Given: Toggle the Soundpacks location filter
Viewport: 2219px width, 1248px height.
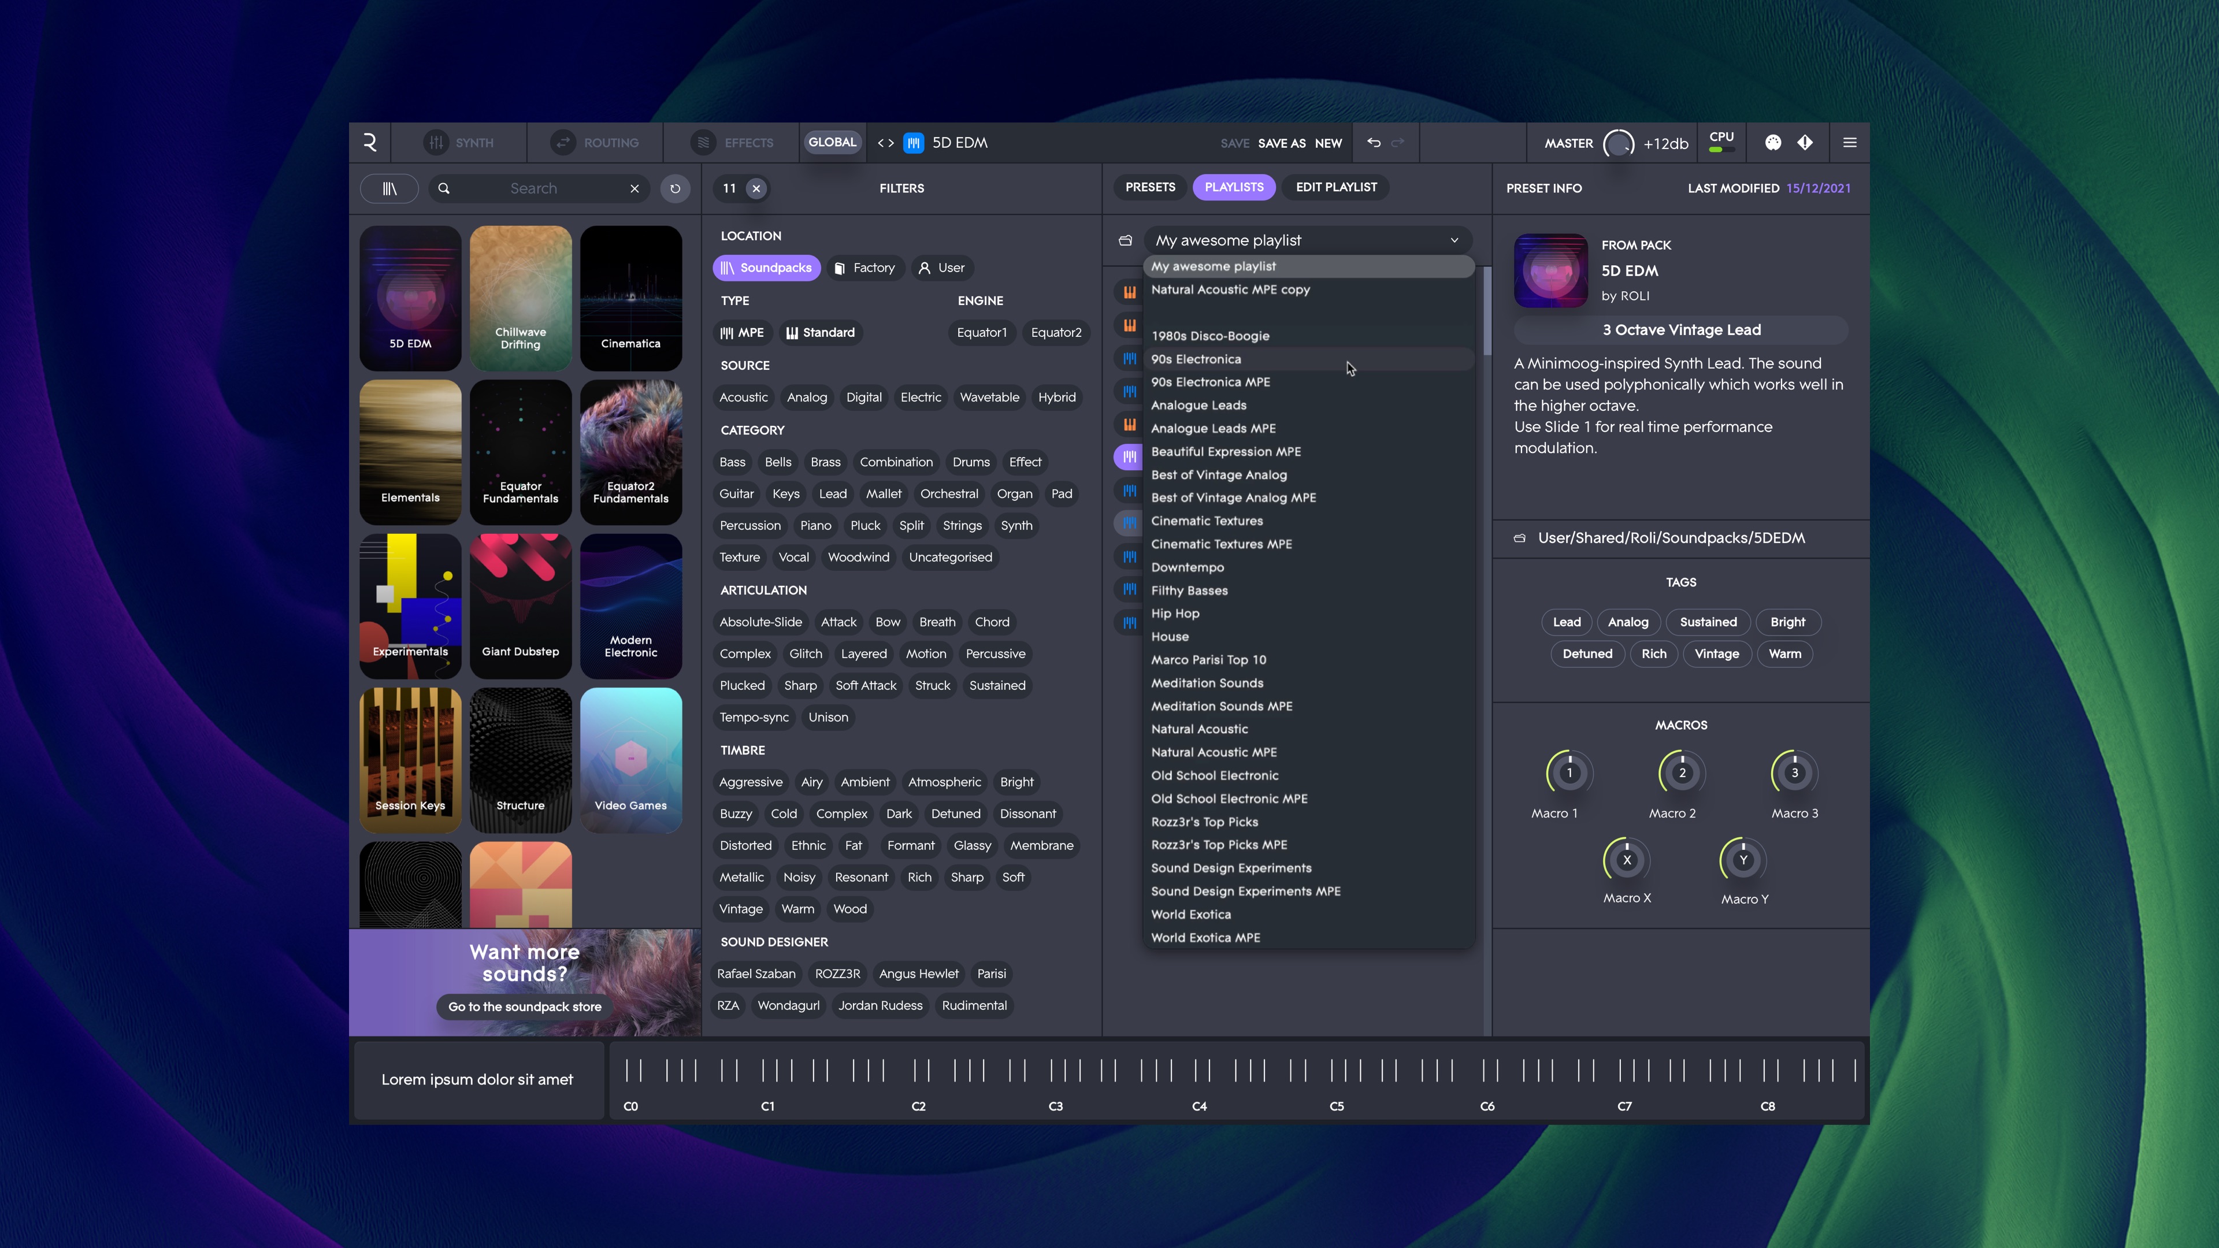Looking at the screenshot, I should pyautogui.click(x=766, y=268).
